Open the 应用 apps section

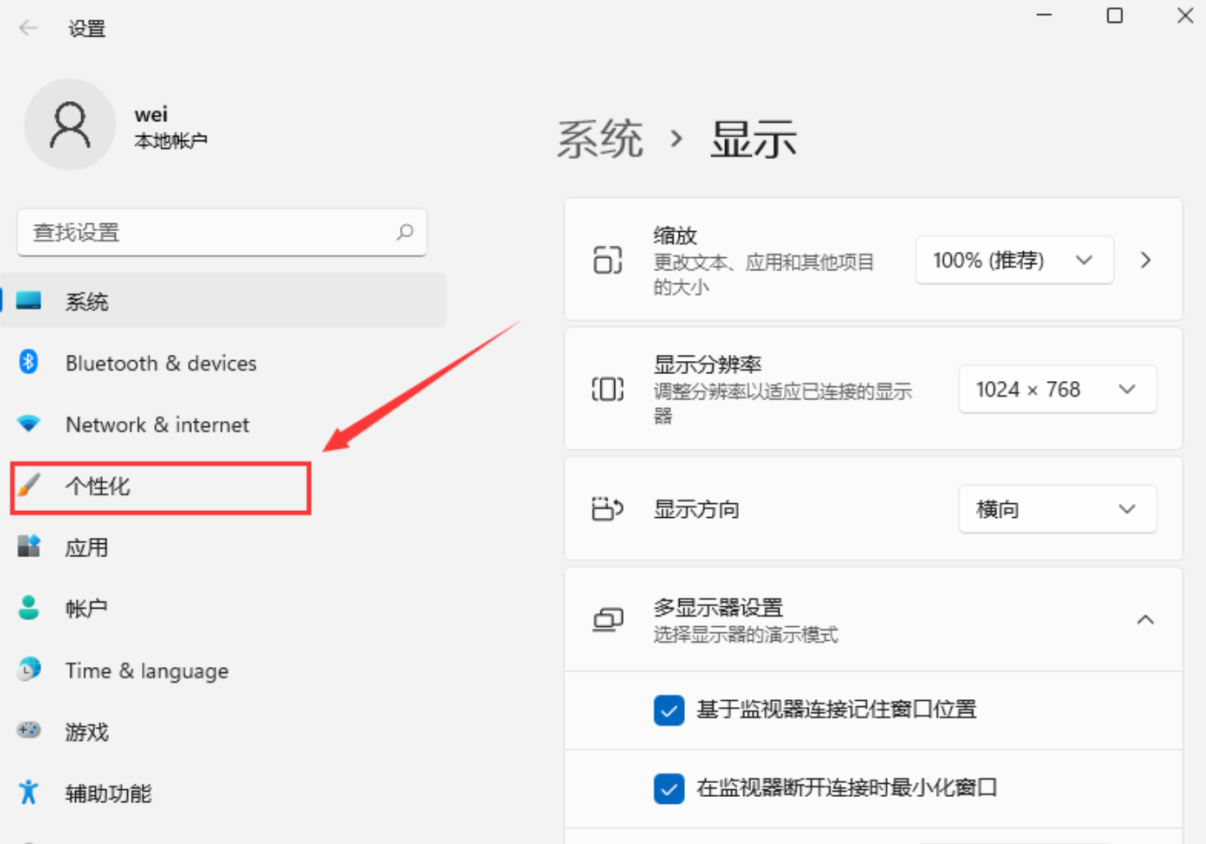pyautogui.click(x=29, y=547)
